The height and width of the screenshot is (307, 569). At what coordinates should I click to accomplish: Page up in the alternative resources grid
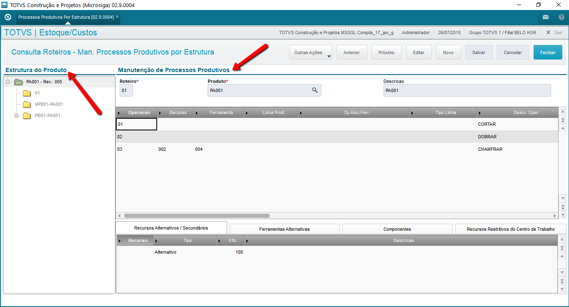[x=562, y=247]
